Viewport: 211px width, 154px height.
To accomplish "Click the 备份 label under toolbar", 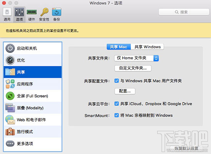I will (56, 20).
